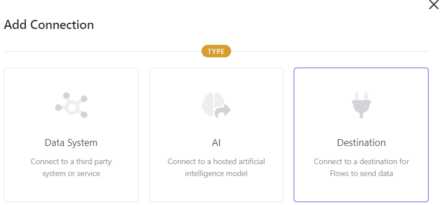
Task: Click the "Data System" title text
Action: click(x=71, y=143)
